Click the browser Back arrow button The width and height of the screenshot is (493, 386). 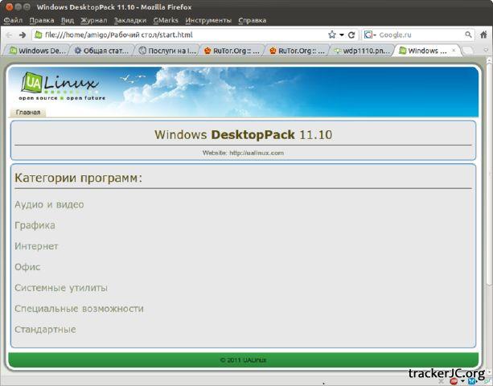point(9,35)
